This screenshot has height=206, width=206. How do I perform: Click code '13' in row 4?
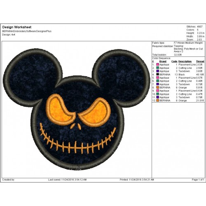176,75
